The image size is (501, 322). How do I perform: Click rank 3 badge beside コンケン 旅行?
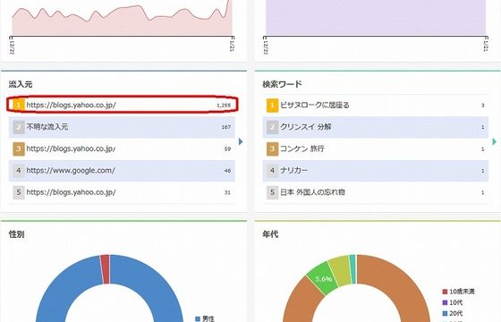[x=272, y=148]
